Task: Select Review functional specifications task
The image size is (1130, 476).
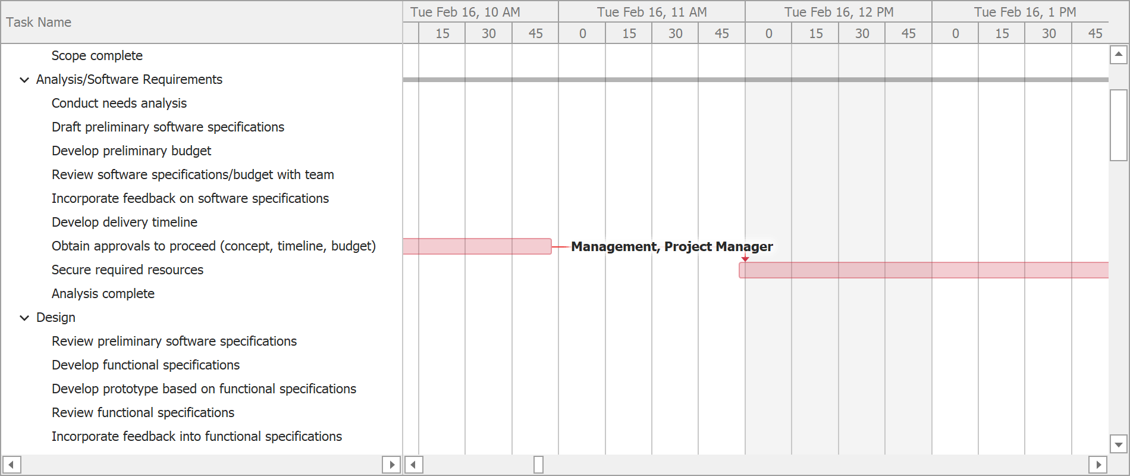Action: (x=143, y=413)
